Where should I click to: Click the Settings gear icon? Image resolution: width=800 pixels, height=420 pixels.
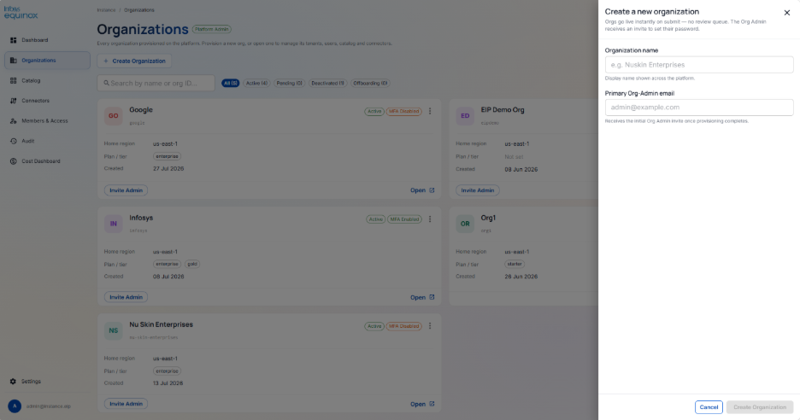tap(14, 382)
